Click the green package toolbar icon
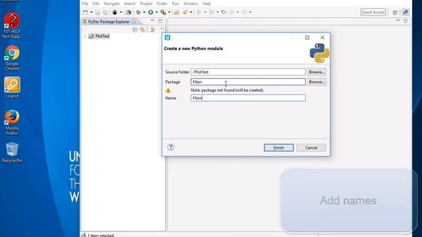This screenshot has height=237, width=422. click(129, 12)
